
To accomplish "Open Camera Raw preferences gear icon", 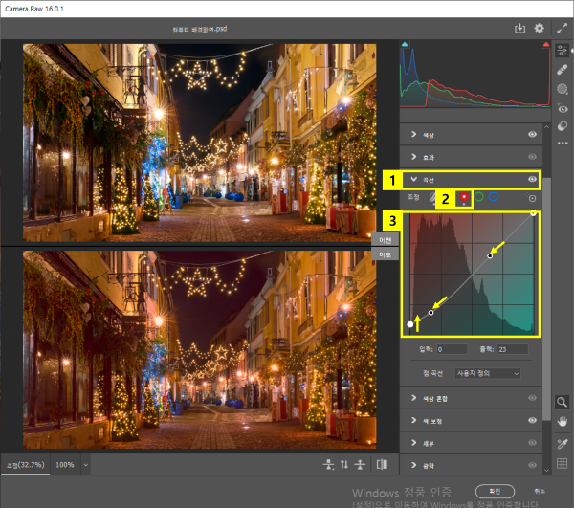I will tap(540, 30).
